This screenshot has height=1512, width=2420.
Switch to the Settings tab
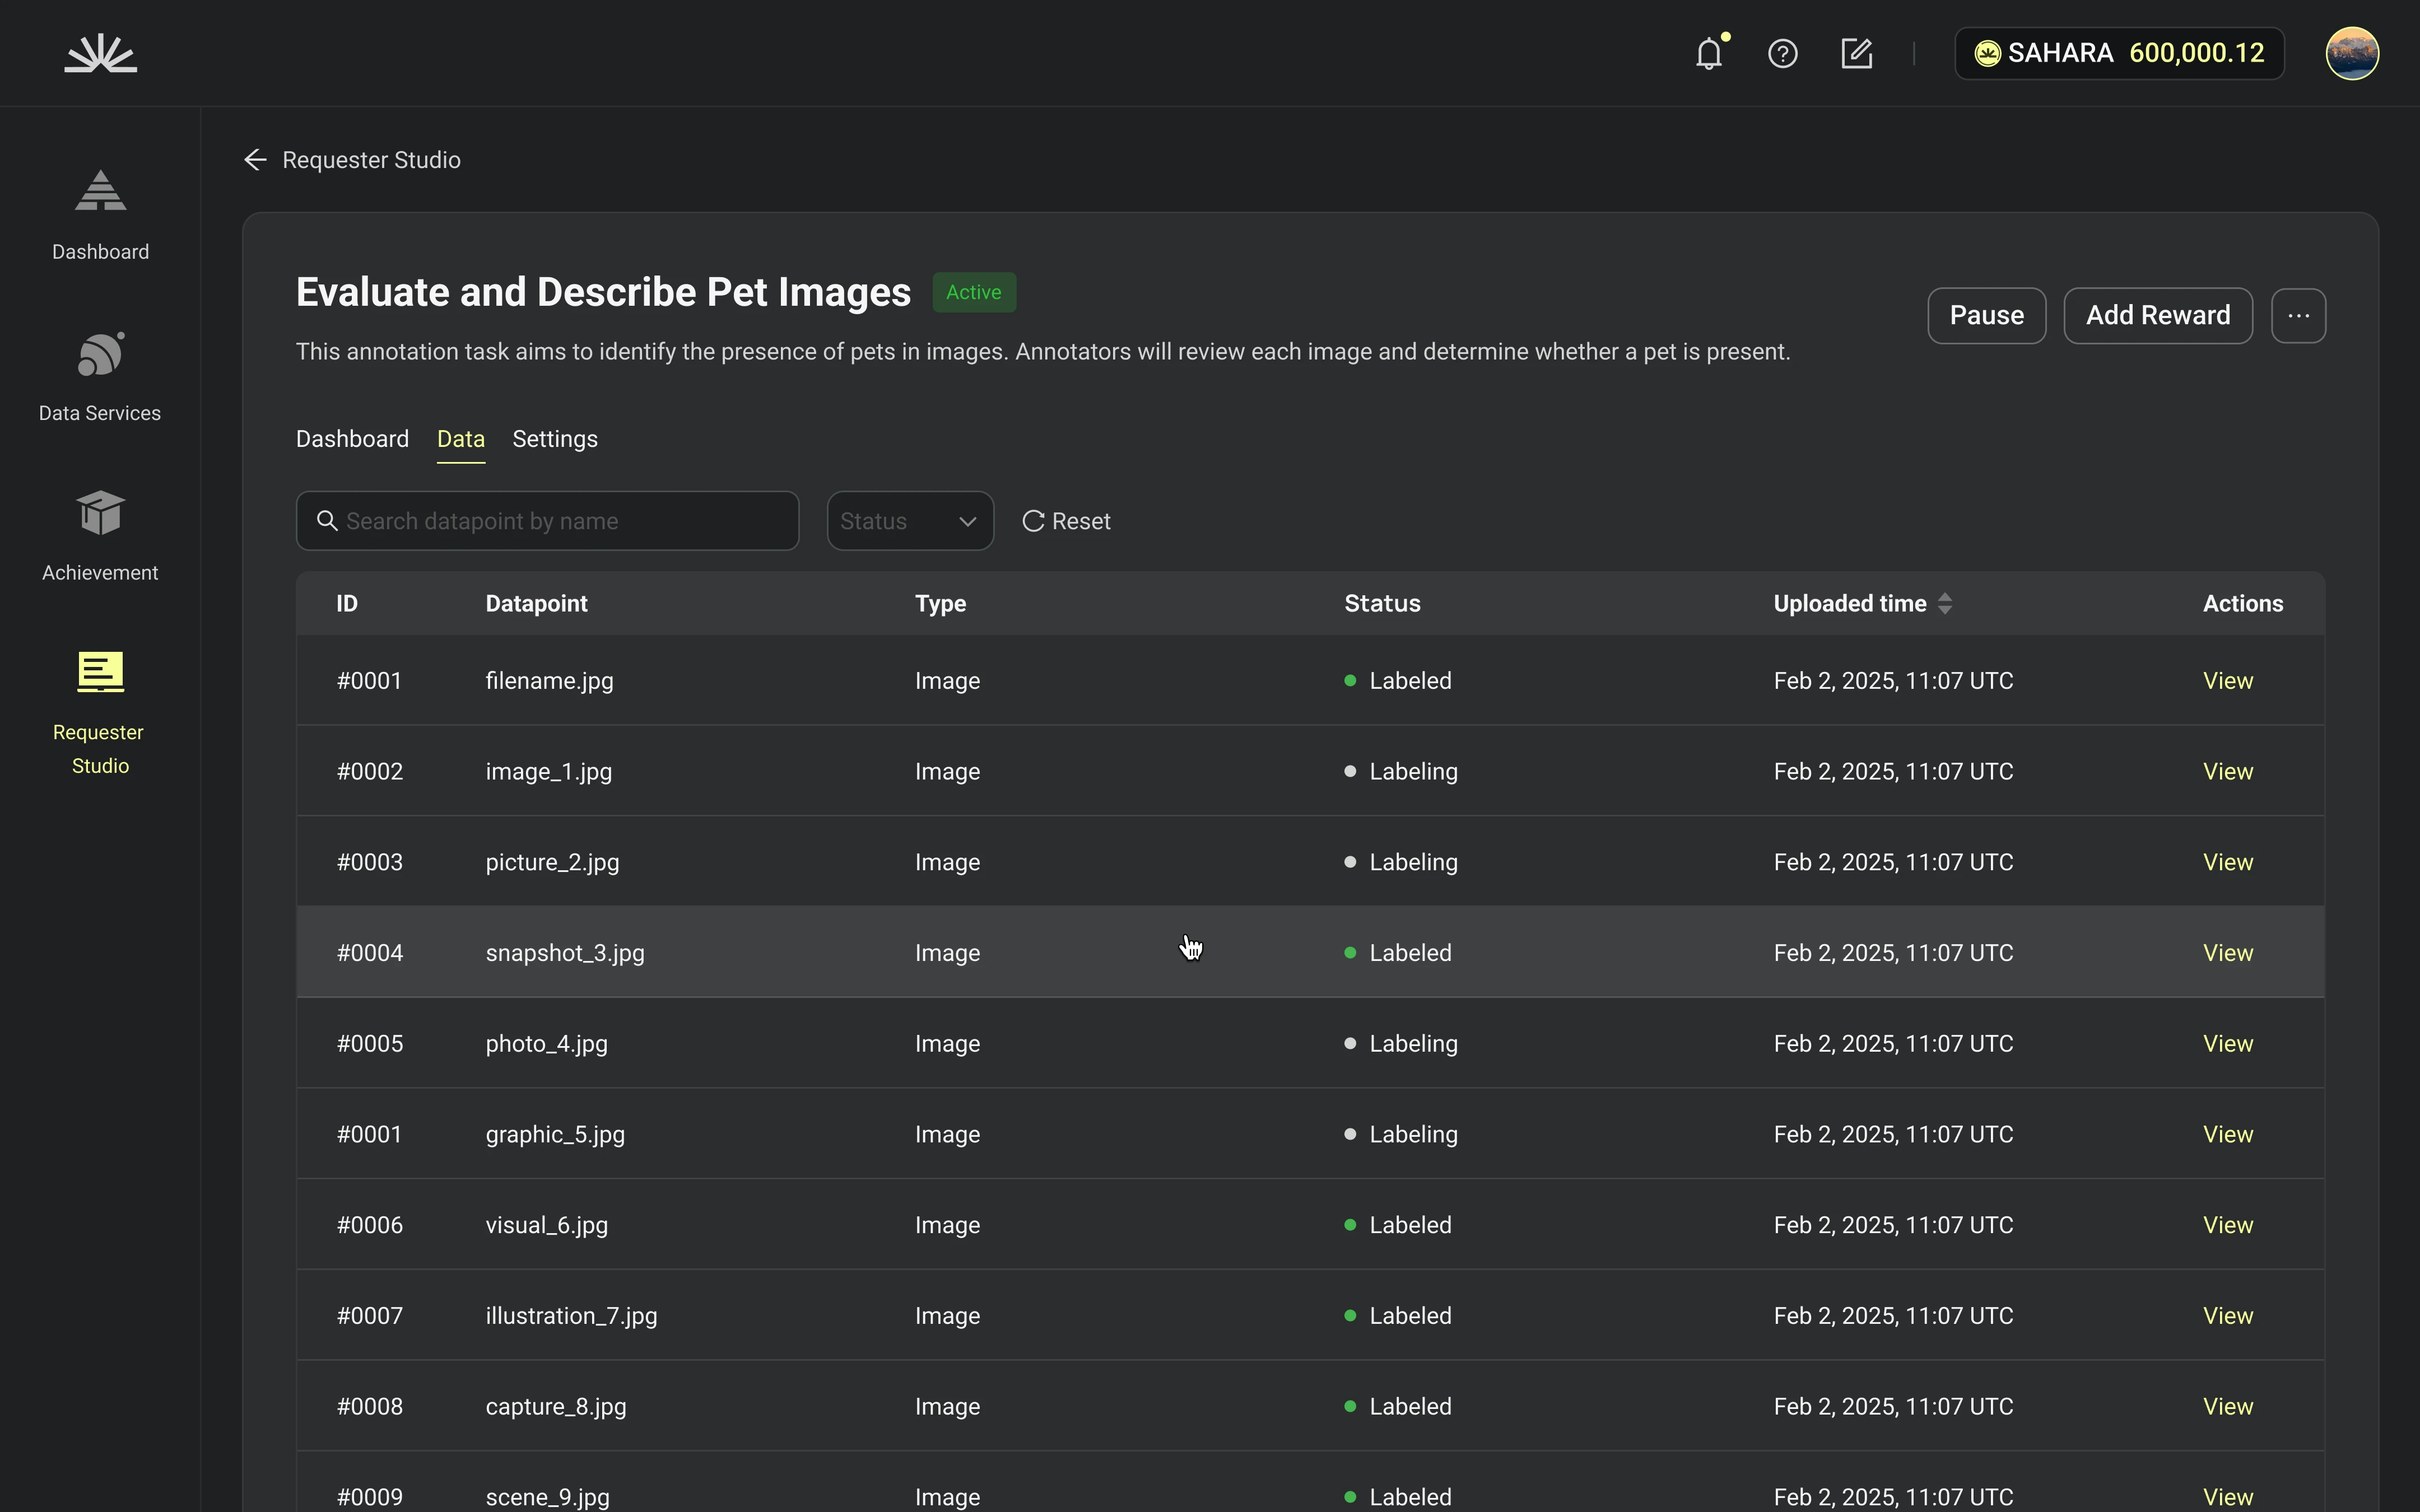pos(554,439)
